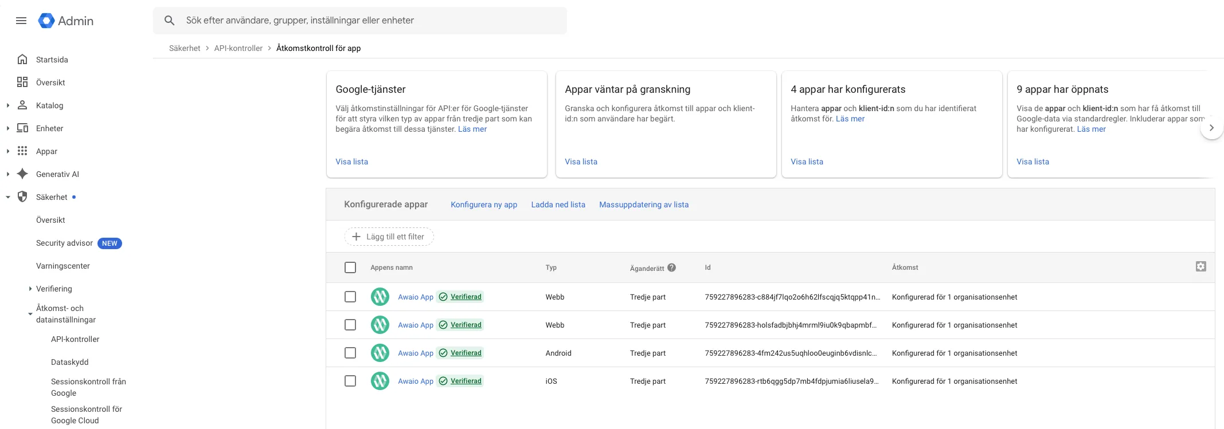The width and height of the screenshot is (1224, 429).
Task: Open Varningscenter in the sidebar
Action: point(63,266)
